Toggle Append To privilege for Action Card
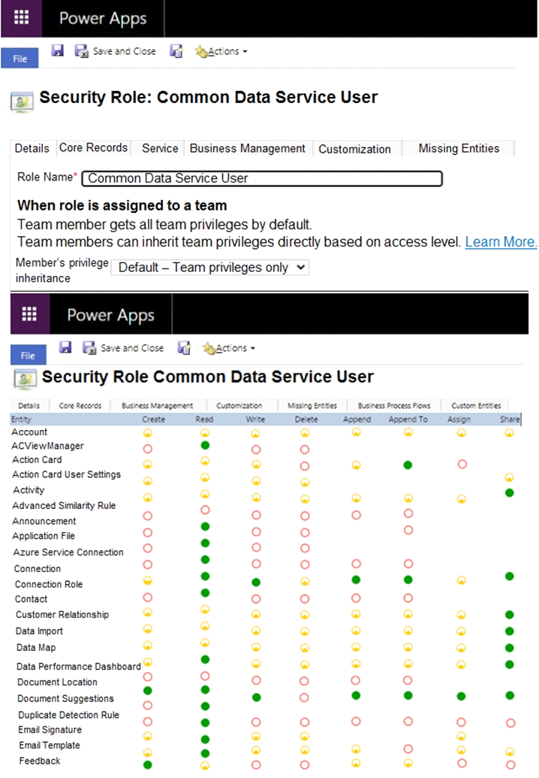Image resolution: width=539 pixels, height=778 pixels. [x=408, y=465]
